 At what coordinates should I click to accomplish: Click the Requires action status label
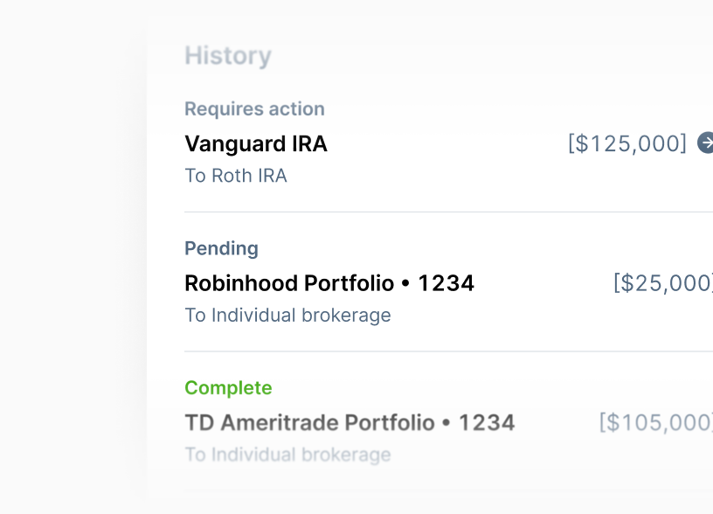tap(254, 109)
